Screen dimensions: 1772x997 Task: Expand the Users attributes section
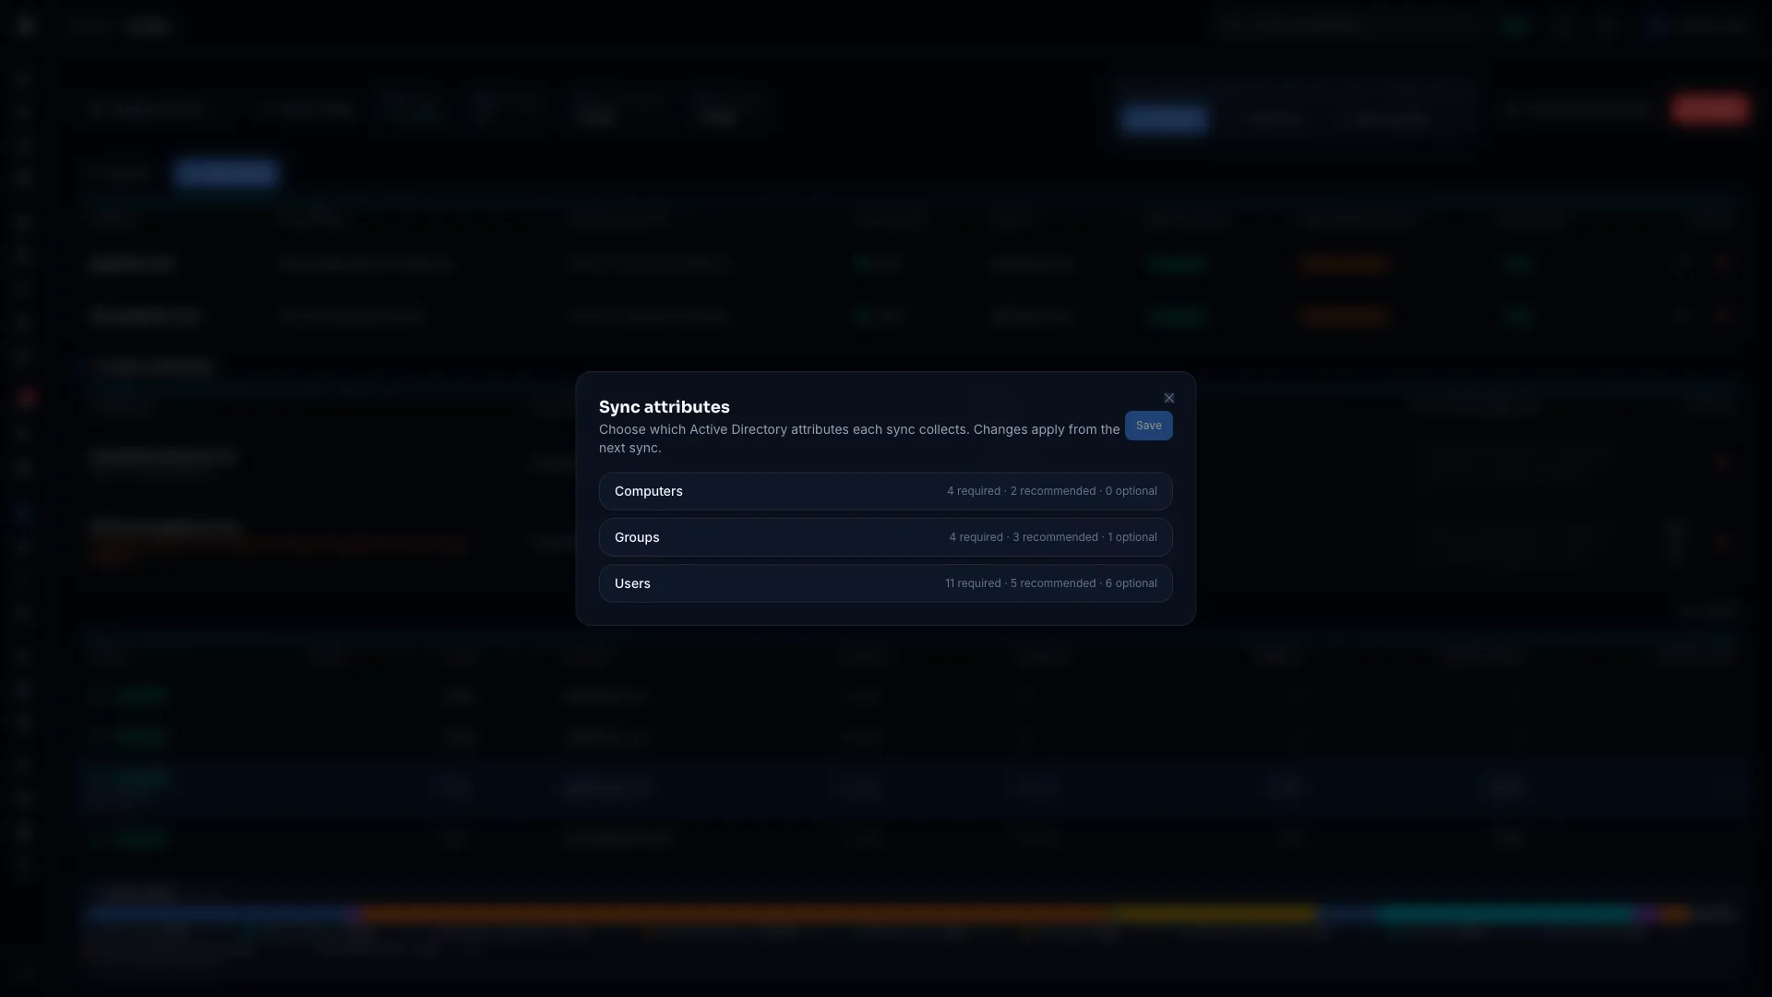click(885, 583)
